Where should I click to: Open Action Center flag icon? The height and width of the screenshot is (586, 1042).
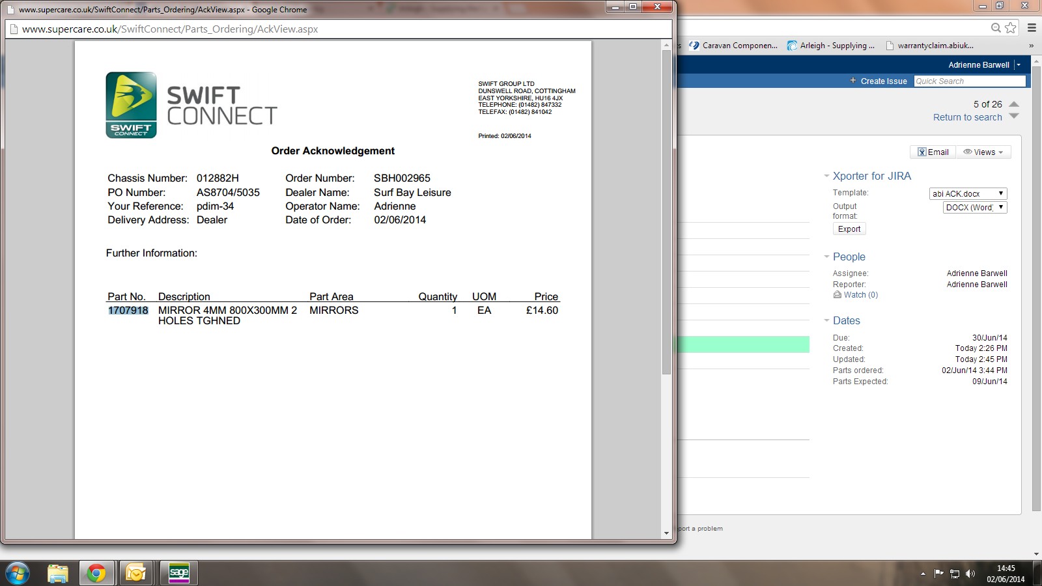[938, 574]
